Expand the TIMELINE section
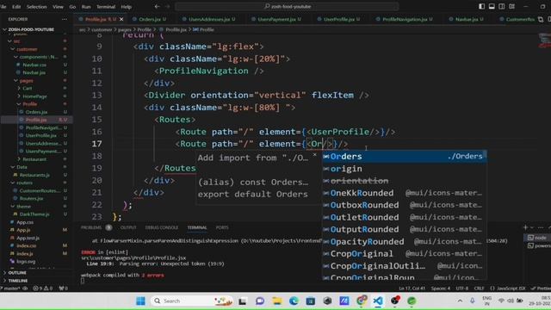The width and height of the screenshot is (551, 310). tap(17, 281)
